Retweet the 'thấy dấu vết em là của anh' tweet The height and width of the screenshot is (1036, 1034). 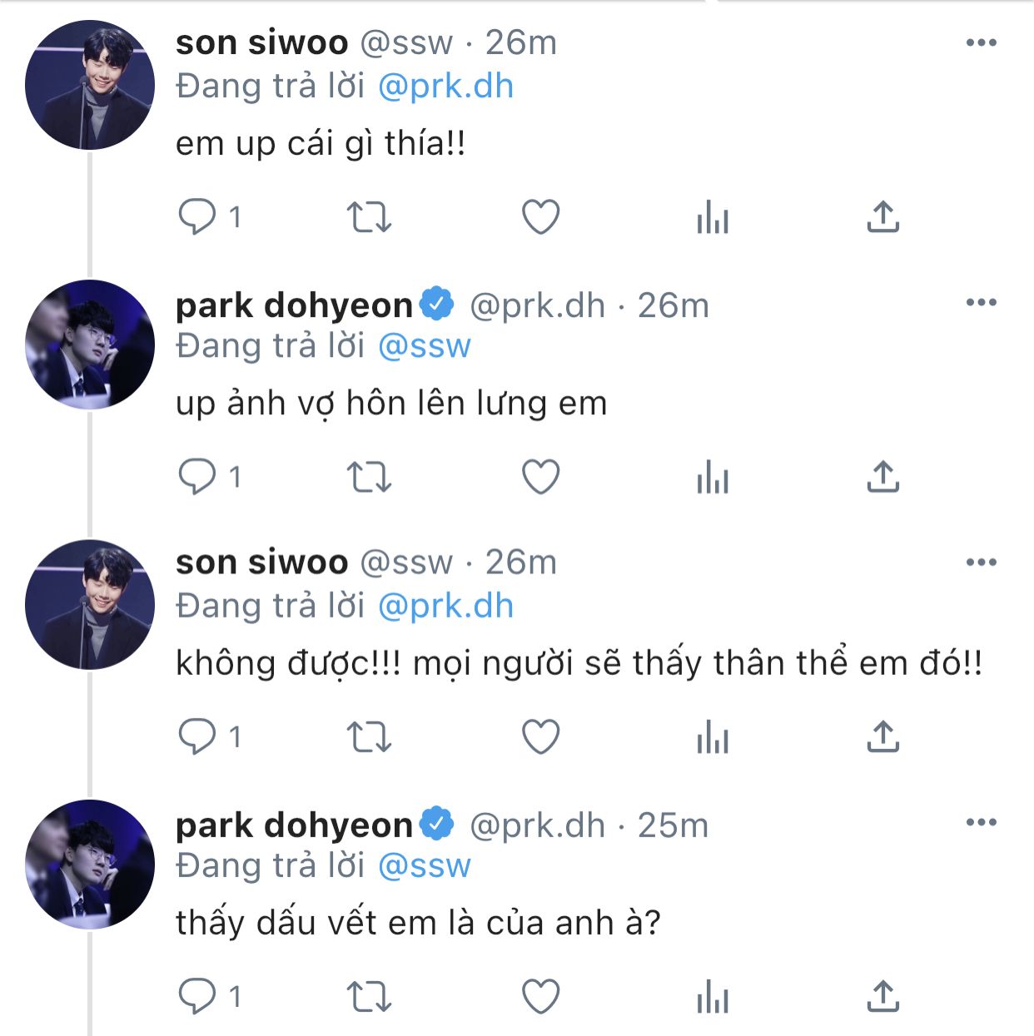(x=368, y=996)
